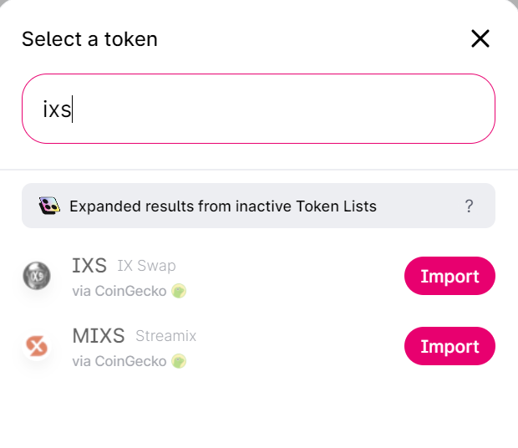Image resolution: width=518 pixels, height=448 pixels.
Task: Open the question mark help tooltip
Action: pos(469,206)
